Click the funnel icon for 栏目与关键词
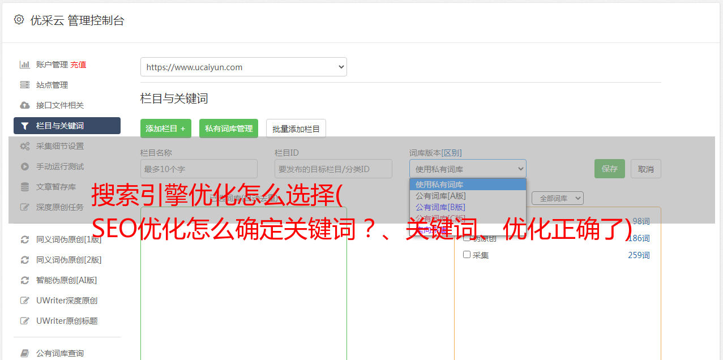723x360 pixels. [25, 126]
